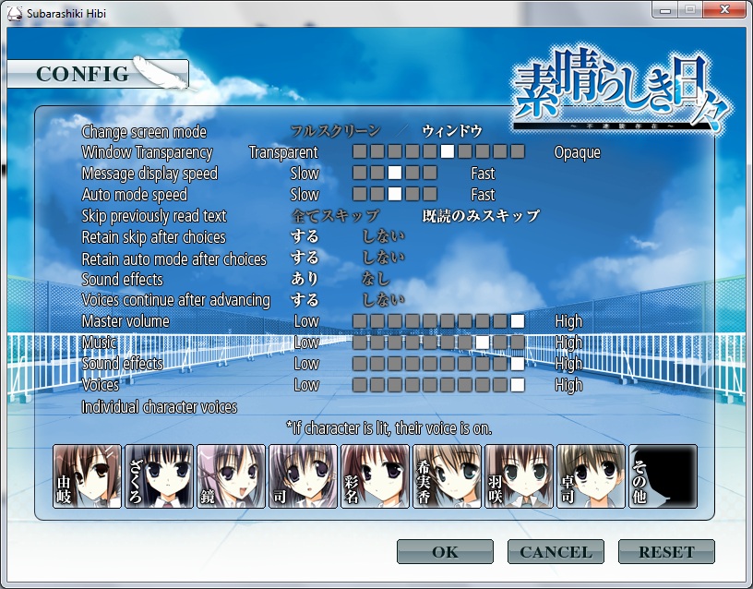Set Message display speed to slowest block
753x589 pixels.
360,173
